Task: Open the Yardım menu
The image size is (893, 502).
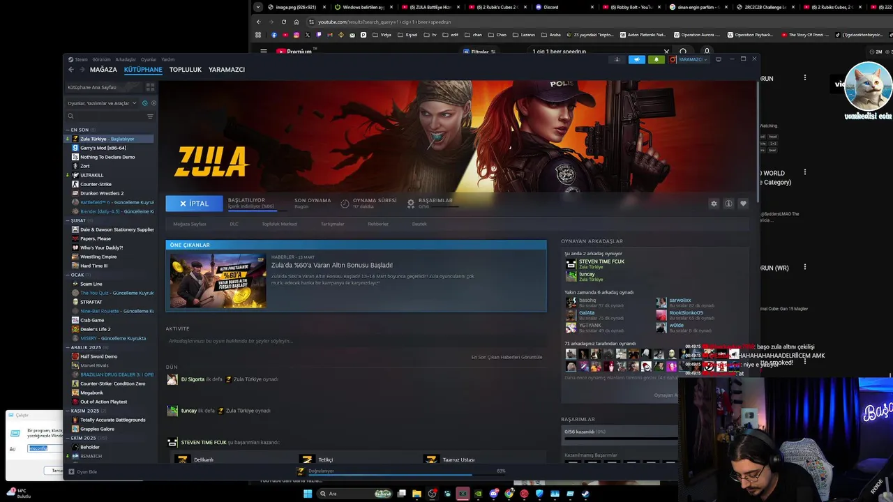Action: click(x=168, y=59)
